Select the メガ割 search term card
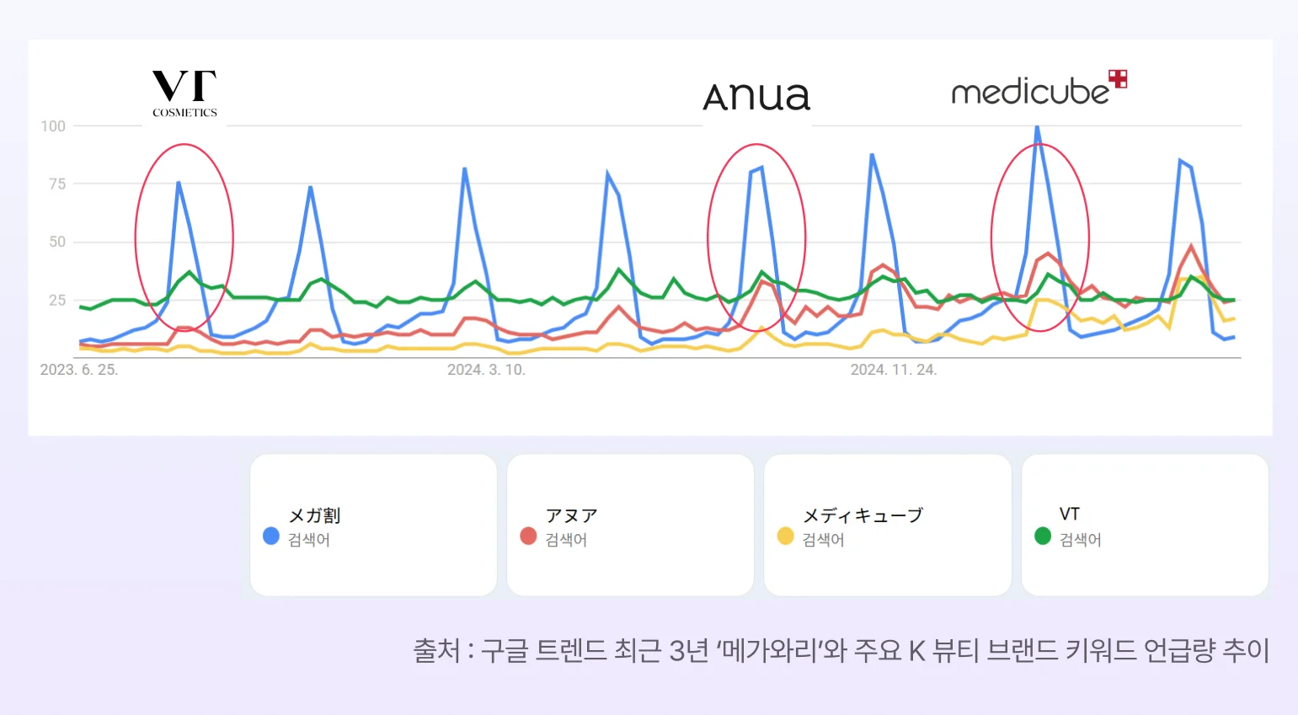The image size is (1298, 715). (373, 526)
